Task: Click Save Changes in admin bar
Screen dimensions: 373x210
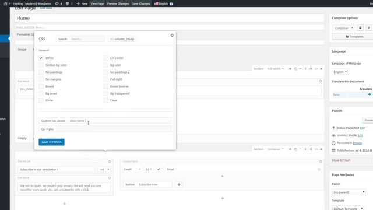Action: pyautogui.click(x=141, y=3)
